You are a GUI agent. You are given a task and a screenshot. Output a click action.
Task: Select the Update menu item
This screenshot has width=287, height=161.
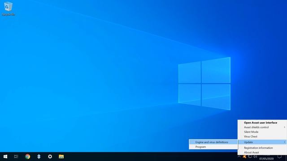pos(262,142)
